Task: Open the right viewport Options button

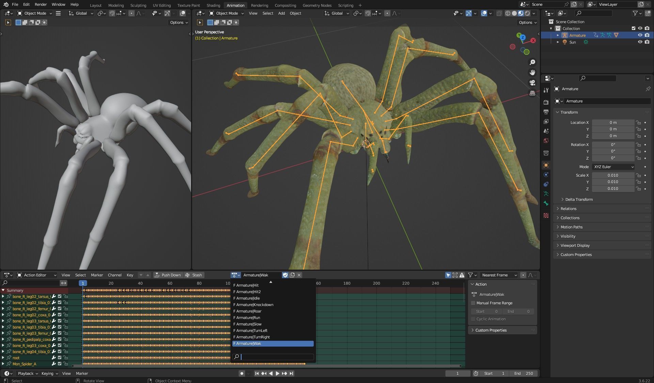Action: pyautogui.click(x=527, y=22)
